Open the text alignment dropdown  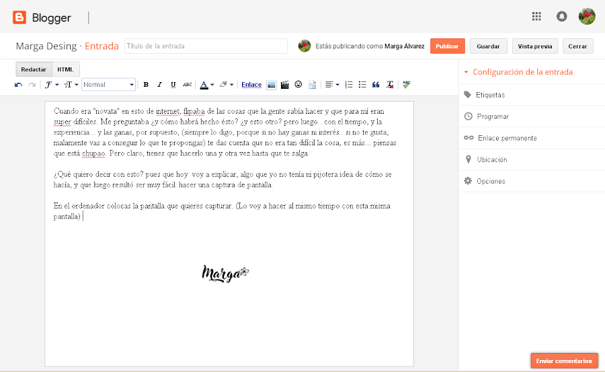pyautogui.click(x=332, y=85)
